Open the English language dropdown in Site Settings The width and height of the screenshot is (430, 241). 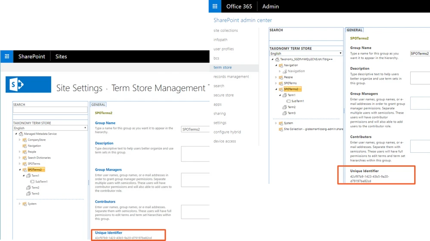coord(50,128)
